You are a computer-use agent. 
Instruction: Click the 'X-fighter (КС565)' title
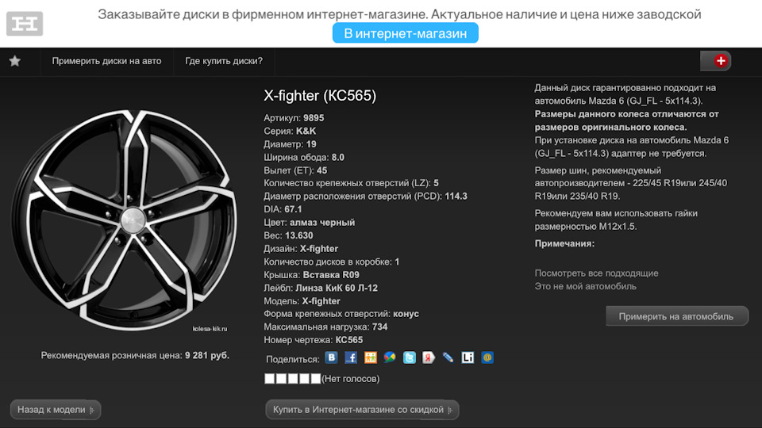(320, 96)
